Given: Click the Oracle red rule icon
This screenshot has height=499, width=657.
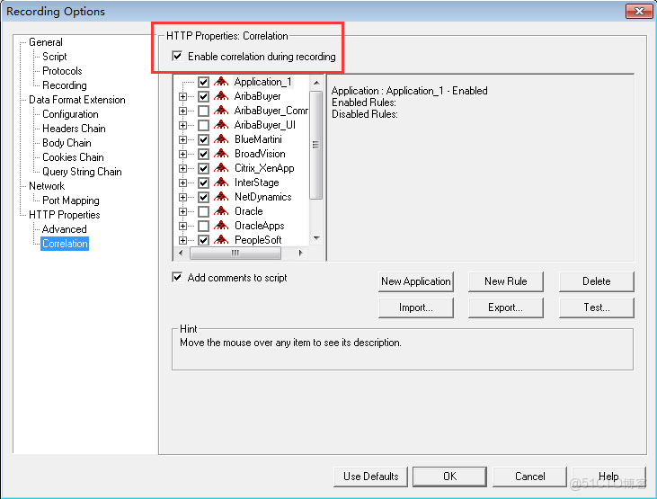Looking at the screenshot, I should click(221, 211).
